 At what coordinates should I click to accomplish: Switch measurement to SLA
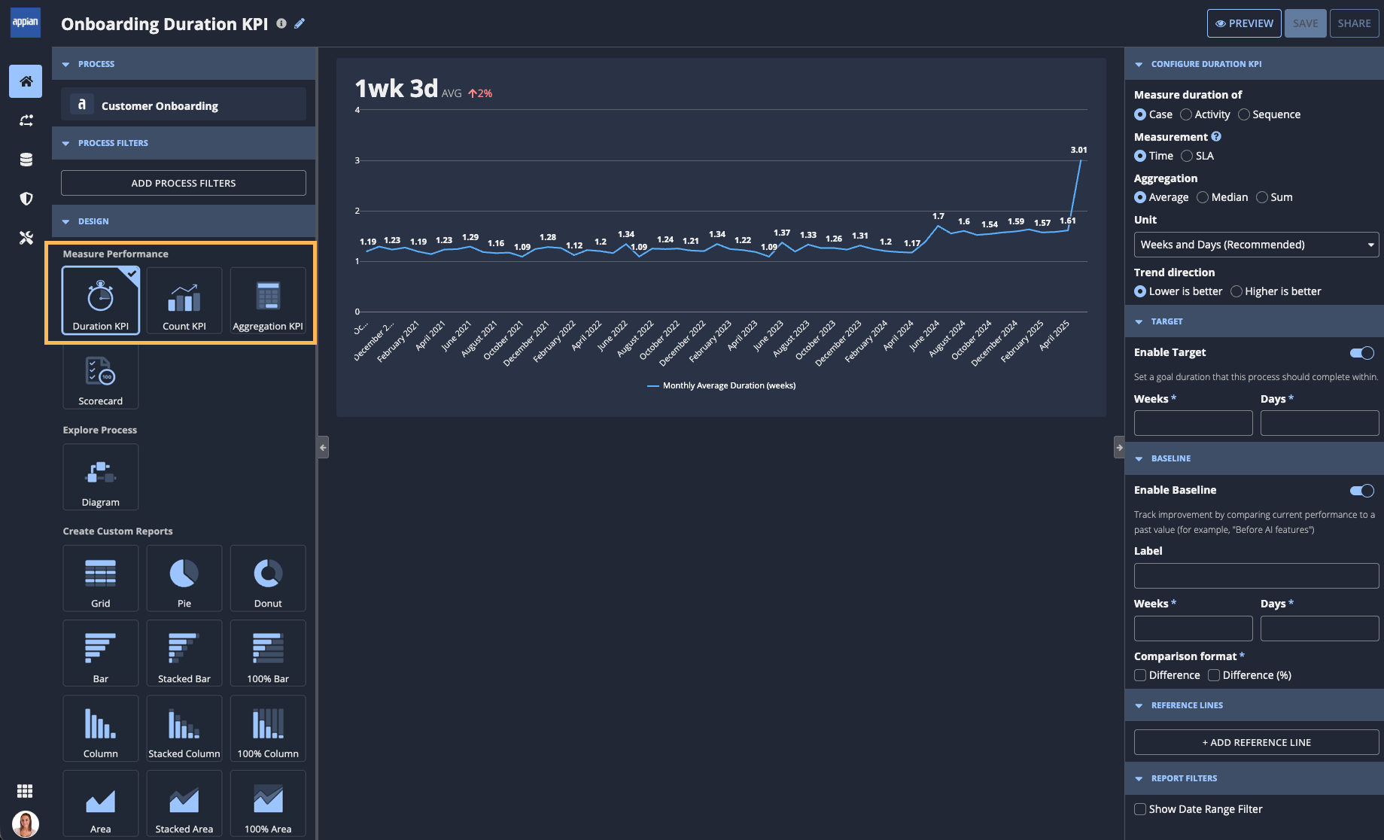[x=1187, y=156]
